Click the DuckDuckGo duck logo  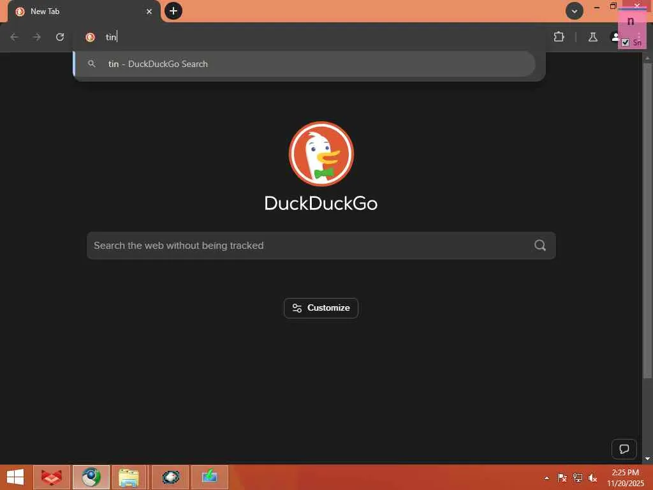321,154
